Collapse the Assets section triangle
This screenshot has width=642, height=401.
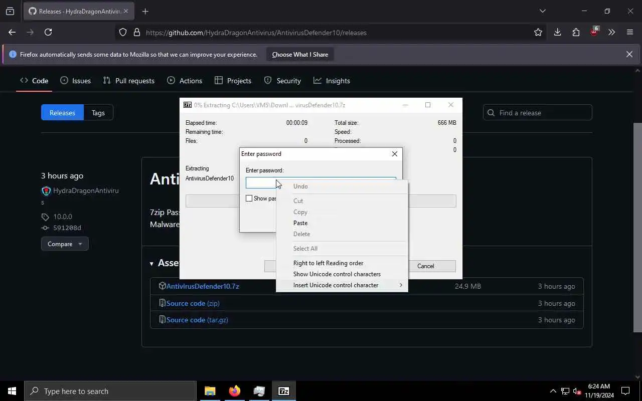point(151,264)
